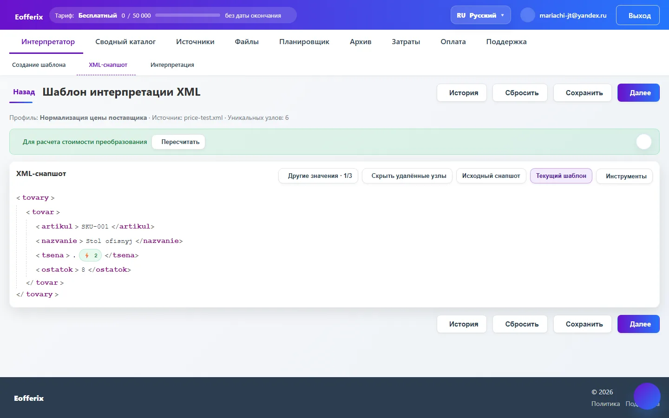Click the Eofferix logo in the footer

(29, 398)
